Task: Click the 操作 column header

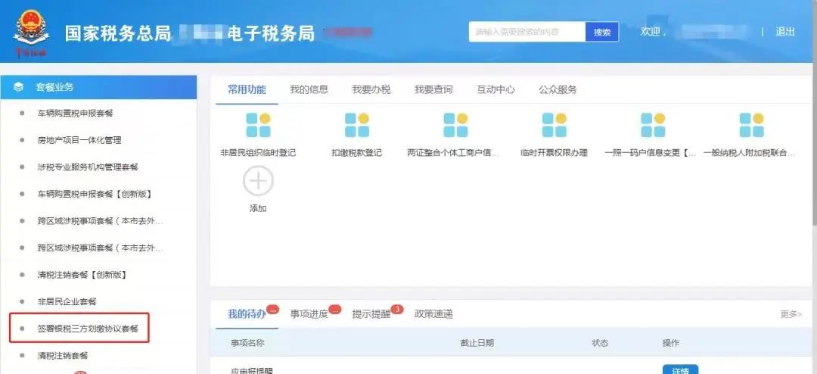Action: [x=670, y=343]
